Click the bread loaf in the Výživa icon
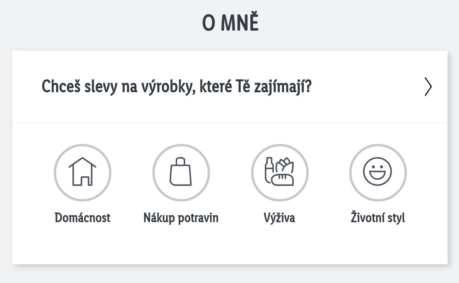459x283 pixels. (282, 179)
